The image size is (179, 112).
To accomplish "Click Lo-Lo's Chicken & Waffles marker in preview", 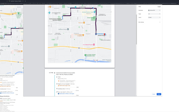I will pos(83,35).
